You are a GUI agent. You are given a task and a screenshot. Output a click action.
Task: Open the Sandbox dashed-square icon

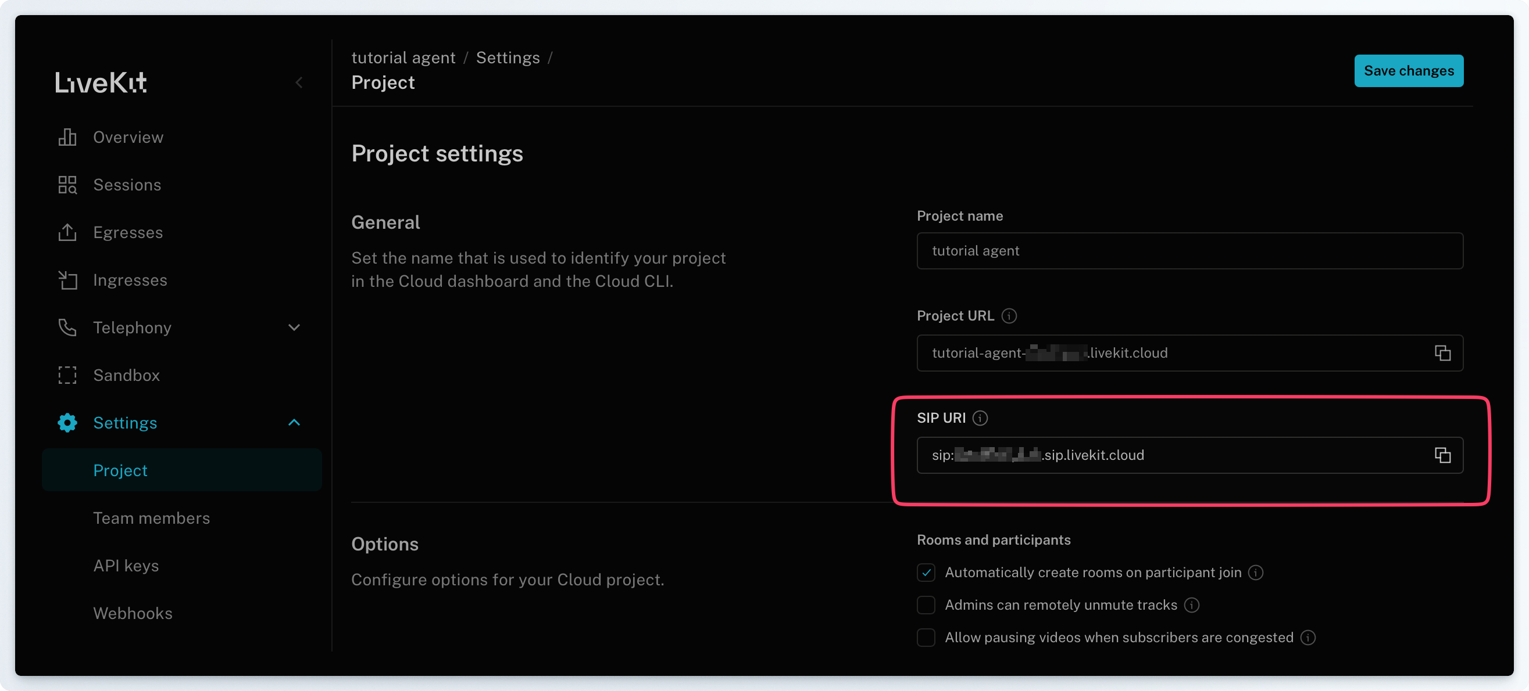[x=67, y=375]
